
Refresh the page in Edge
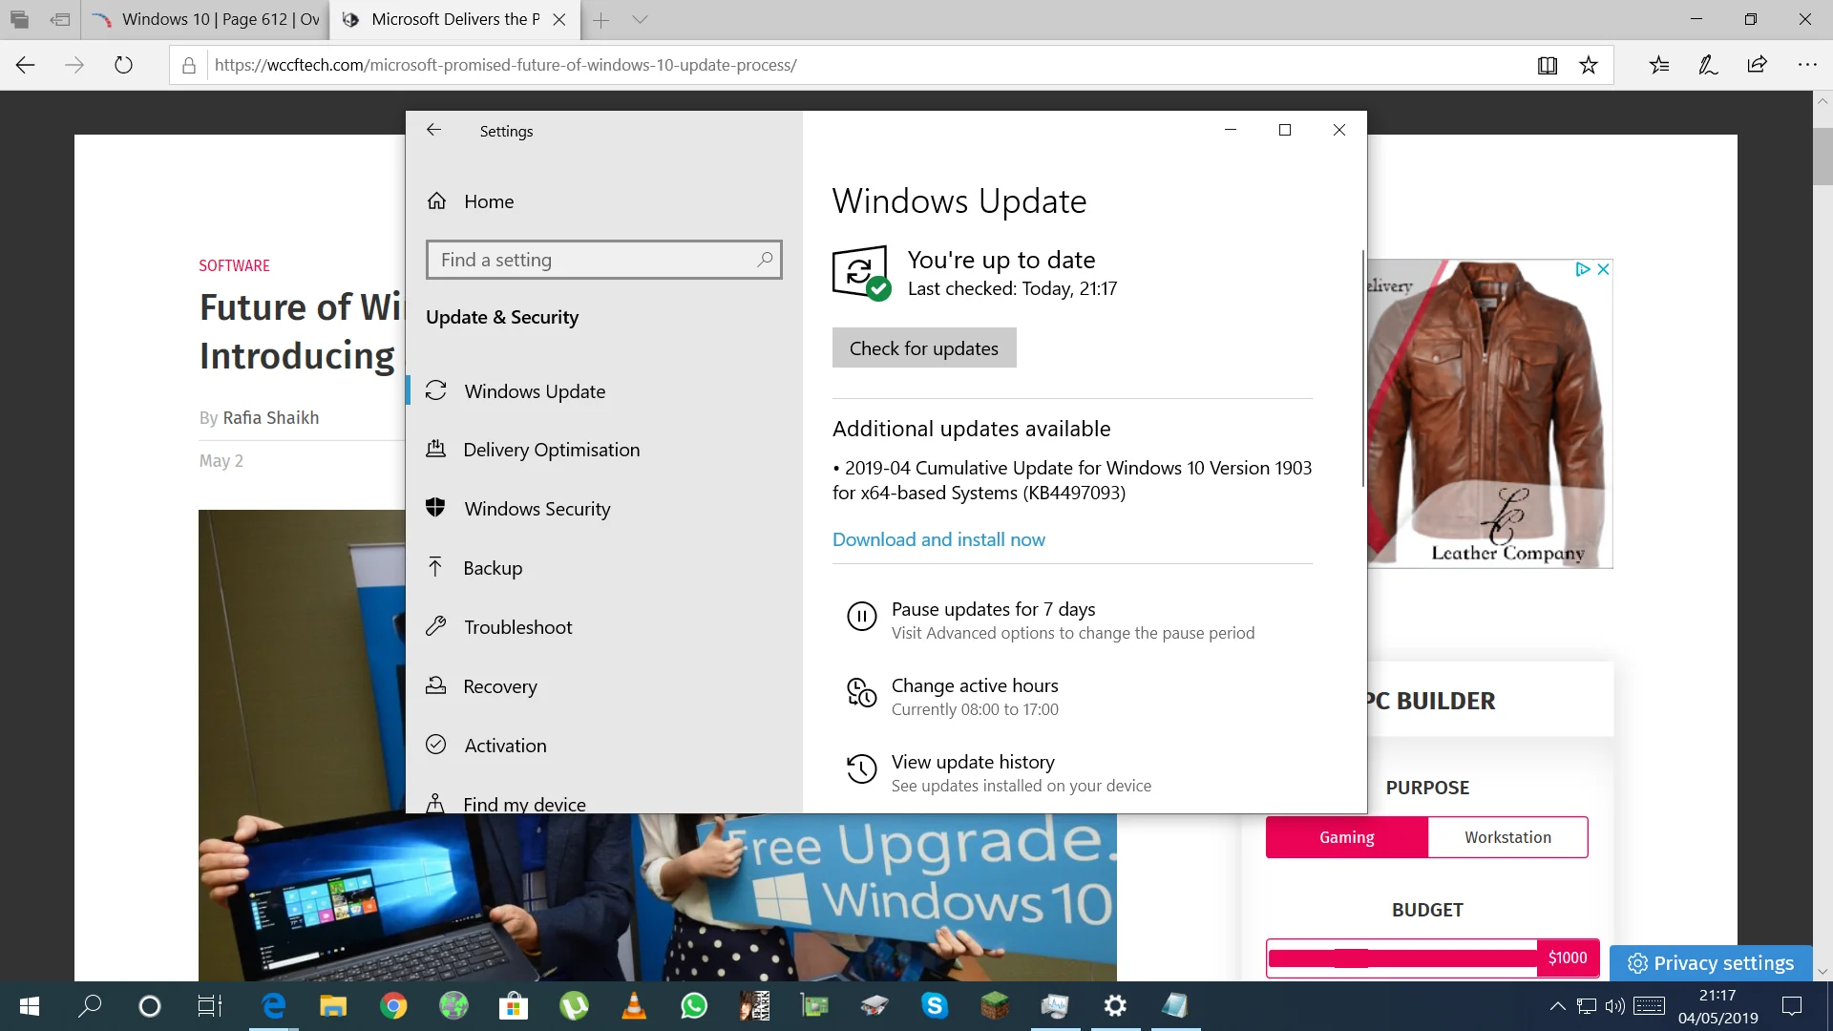[x=123, y=65]
